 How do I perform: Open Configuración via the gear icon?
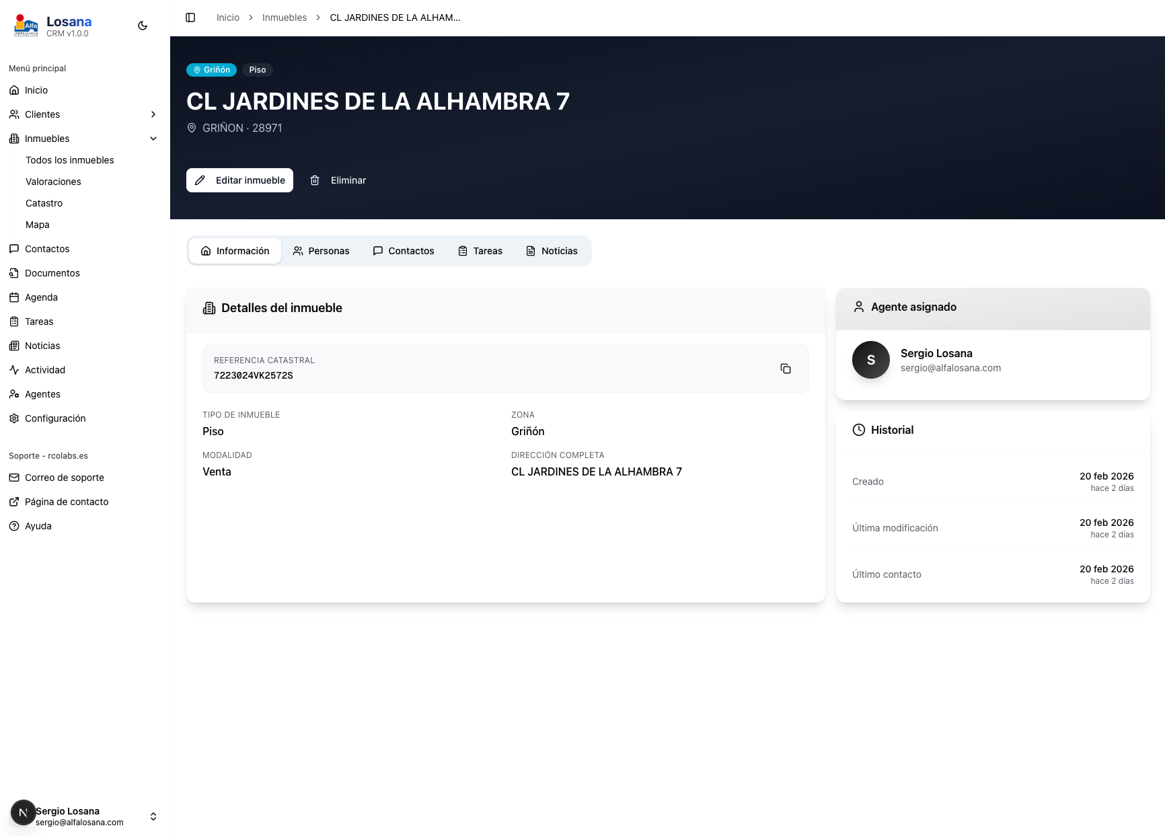[14, 418]
